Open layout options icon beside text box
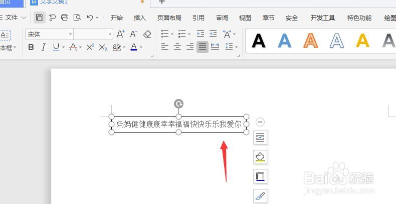Viewport: 396px width, 204px height. (x=260, y=137)
